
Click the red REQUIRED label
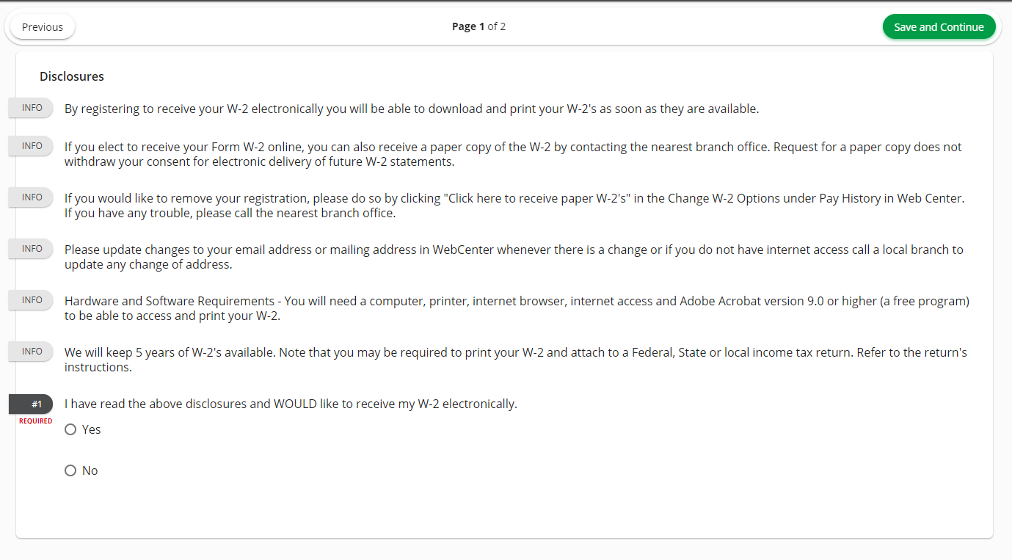click(36, 421)
